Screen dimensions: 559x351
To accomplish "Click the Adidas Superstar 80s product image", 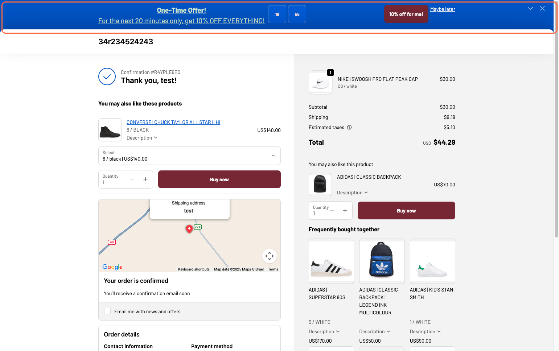I will tap(331, 261).
